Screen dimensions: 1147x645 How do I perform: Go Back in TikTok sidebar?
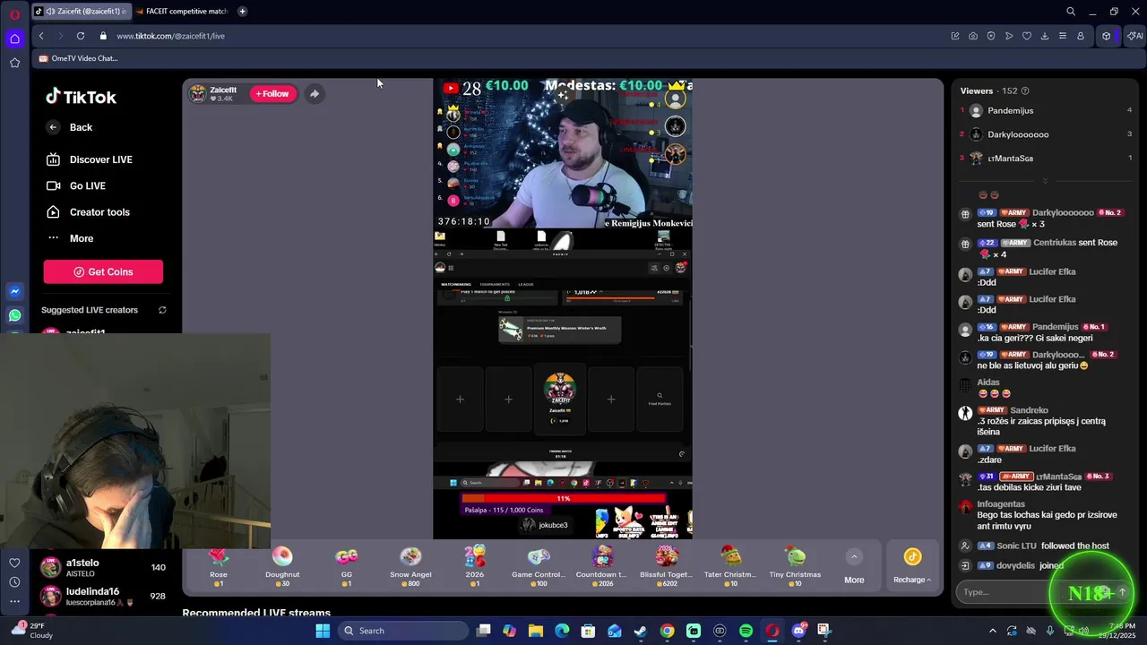pos(70,127)
